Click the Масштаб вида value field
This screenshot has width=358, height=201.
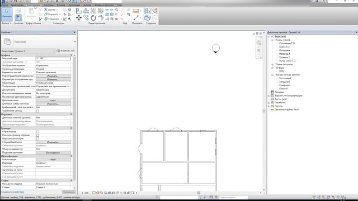click(53, 59)
